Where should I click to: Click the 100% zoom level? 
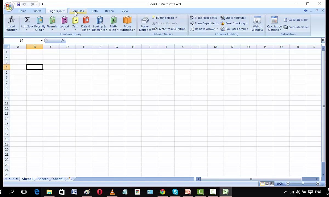(x=280, y=184)
